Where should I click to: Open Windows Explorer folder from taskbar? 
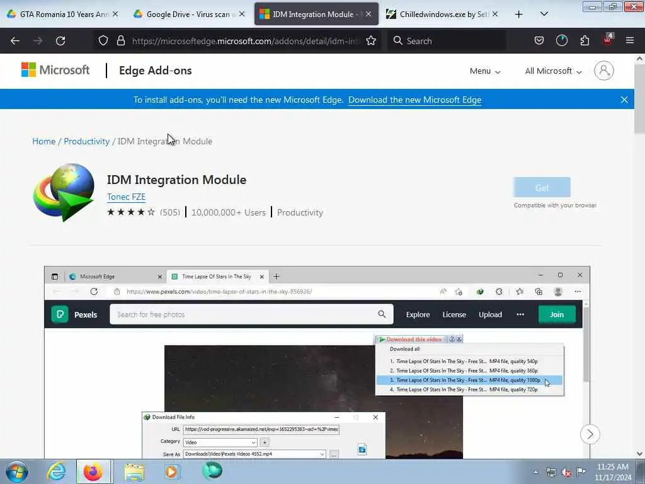(134, 471)
